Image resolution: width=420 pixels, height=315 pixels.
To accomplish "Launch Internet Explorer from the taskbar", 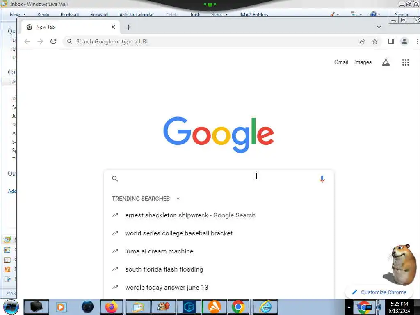I will tap(265, 307).
